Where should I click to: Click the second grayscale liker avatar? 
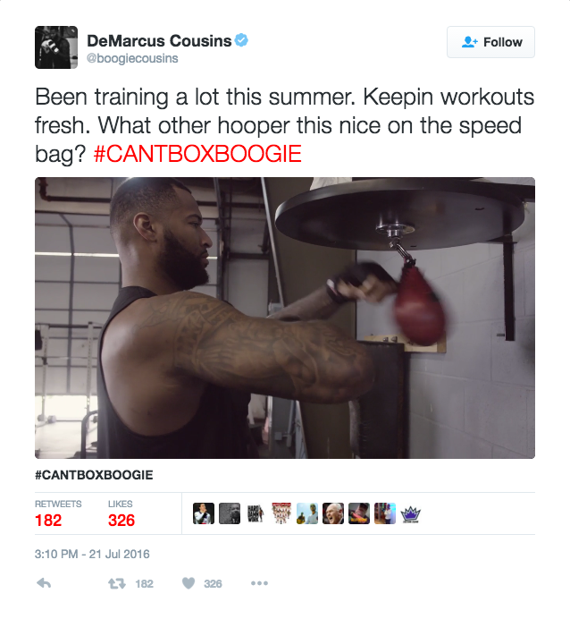coord(230,513)
